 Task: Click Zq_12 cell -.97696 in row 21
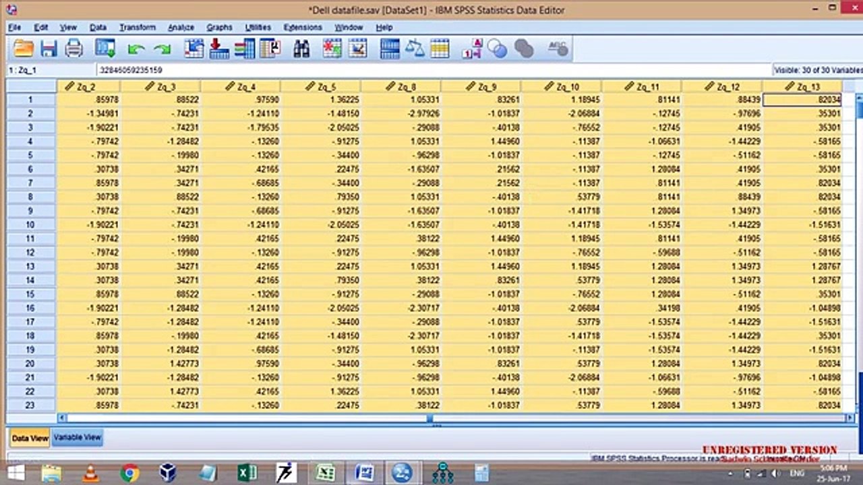pos(722,377)
